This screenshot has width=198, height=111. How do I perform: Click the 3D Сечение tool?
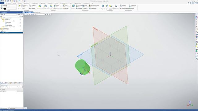point(32,8)
